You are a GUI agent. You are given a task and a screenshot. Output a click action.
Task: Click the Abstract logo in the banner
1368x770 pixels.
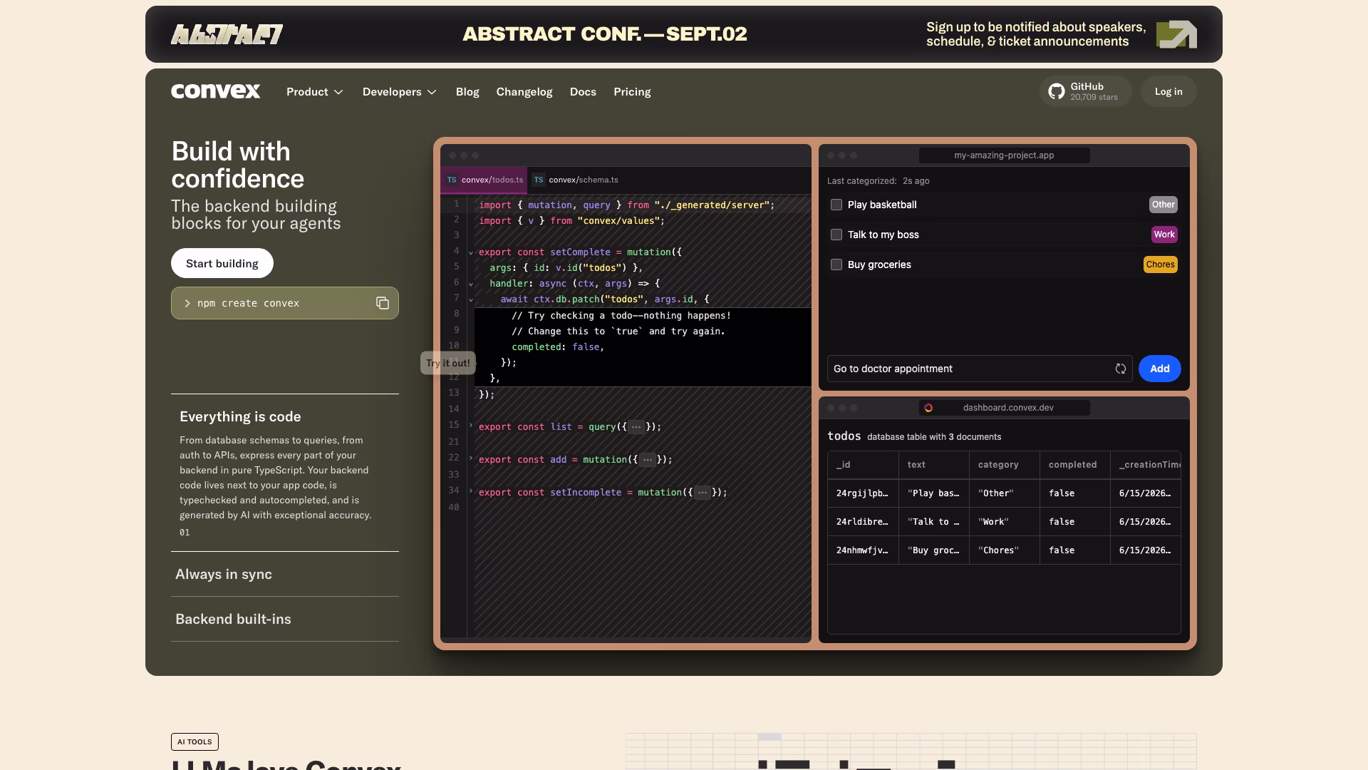tap(227, 34)
